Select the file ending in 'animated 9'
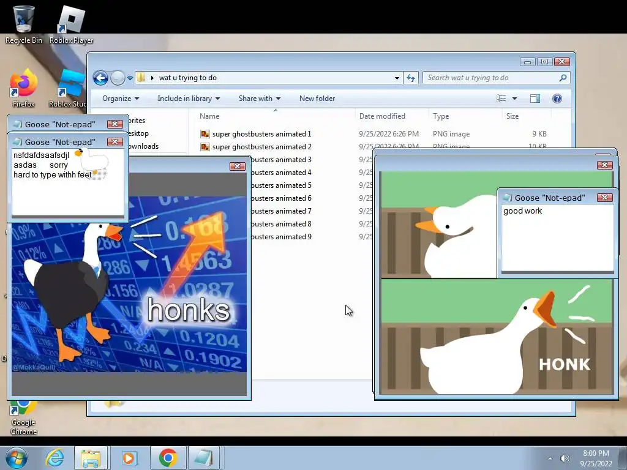Viewport: 627px width, 470px height. coord(282,237)
